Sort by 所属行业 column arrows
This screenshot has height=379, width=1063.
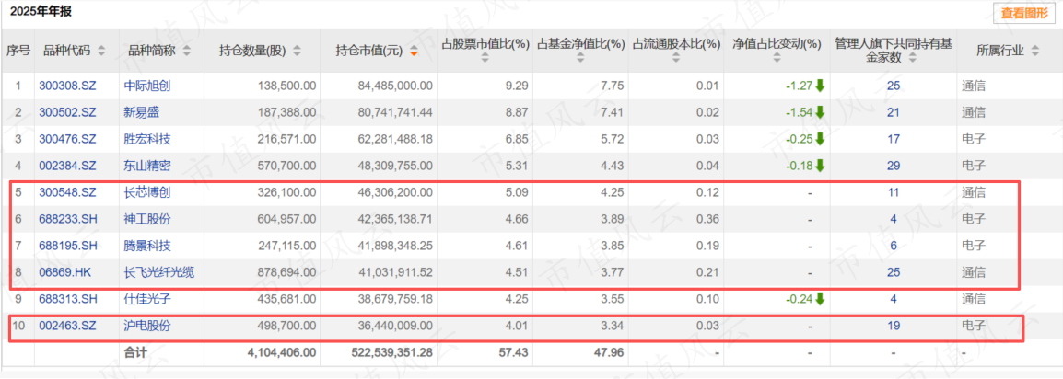click(x=1034, y=52)
